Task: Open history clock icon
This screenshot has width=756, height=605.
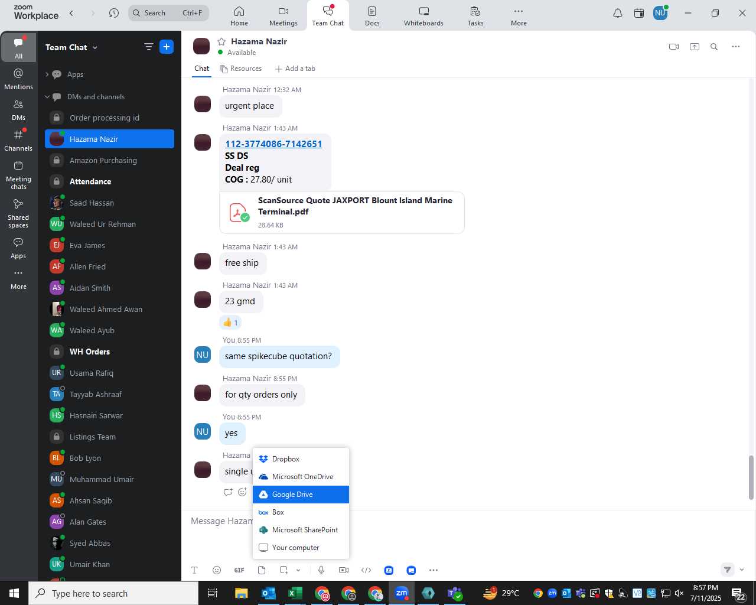Action: click(114, 13)
